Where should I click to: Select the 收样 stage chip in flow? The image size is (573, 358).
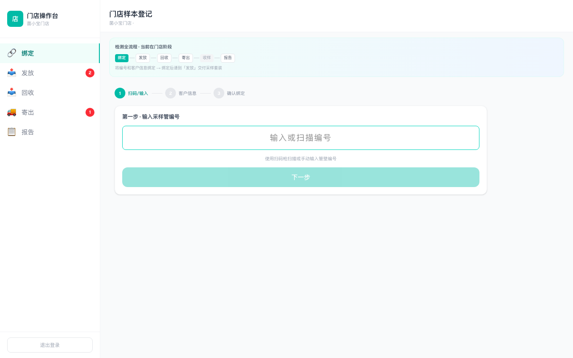(x=207, y=58)
